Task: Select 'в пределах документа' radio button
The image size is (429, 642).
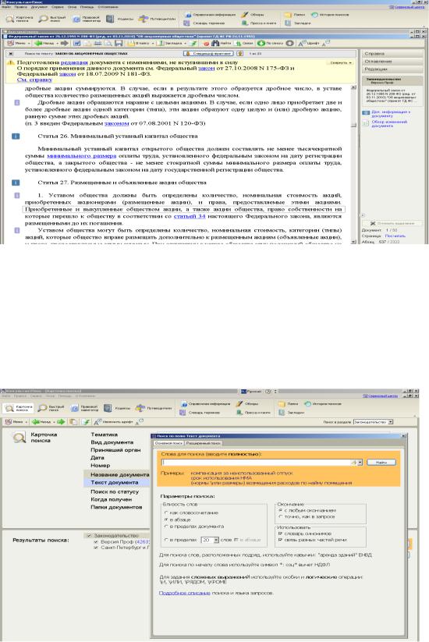Action: 166,526
